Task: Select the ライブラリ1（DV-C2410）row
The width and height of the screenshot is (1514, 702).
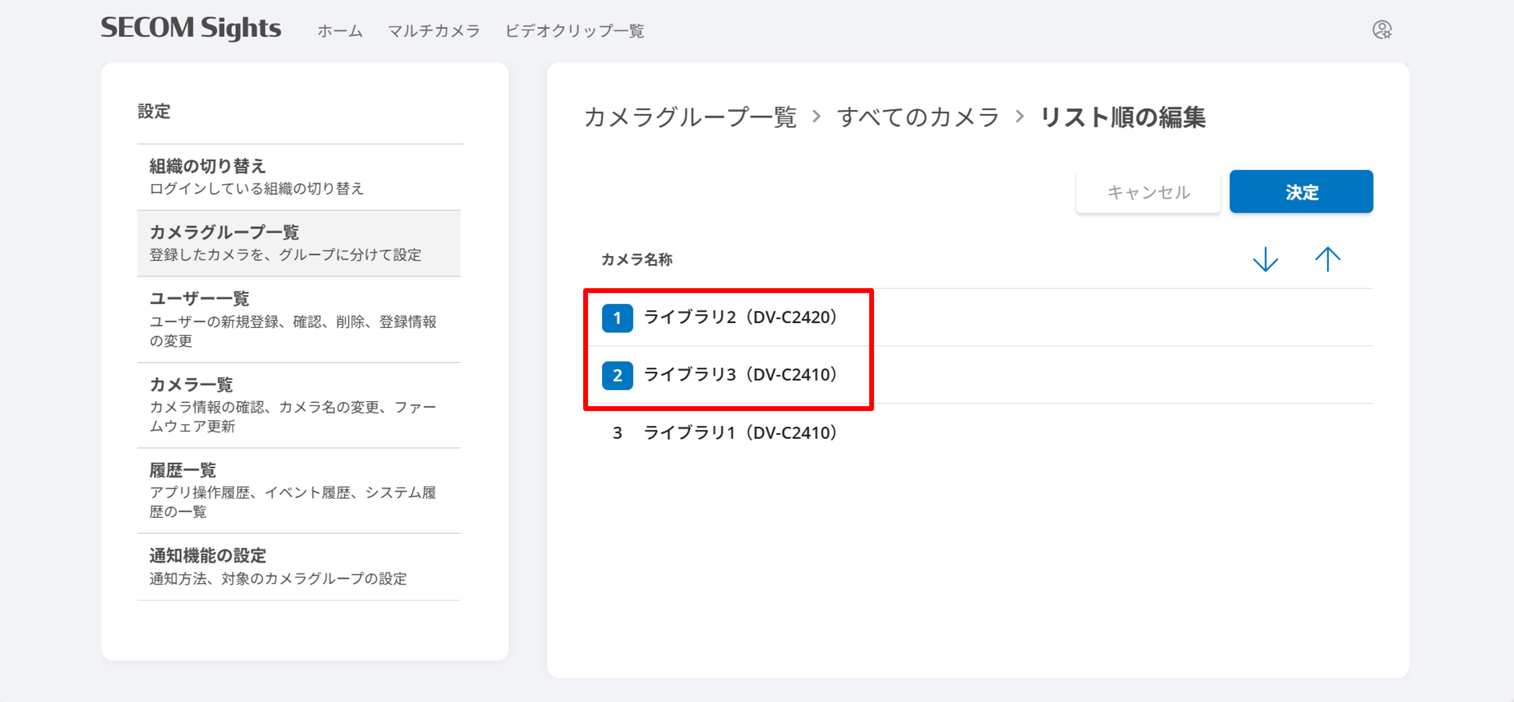Action: (978, 433)
